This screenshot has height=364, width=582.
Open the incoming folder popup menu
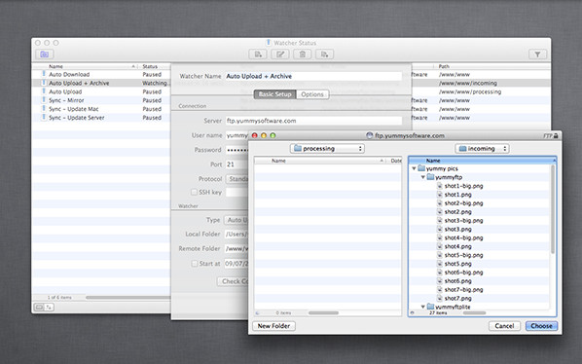pyautogui.click(x=482, y=148)
